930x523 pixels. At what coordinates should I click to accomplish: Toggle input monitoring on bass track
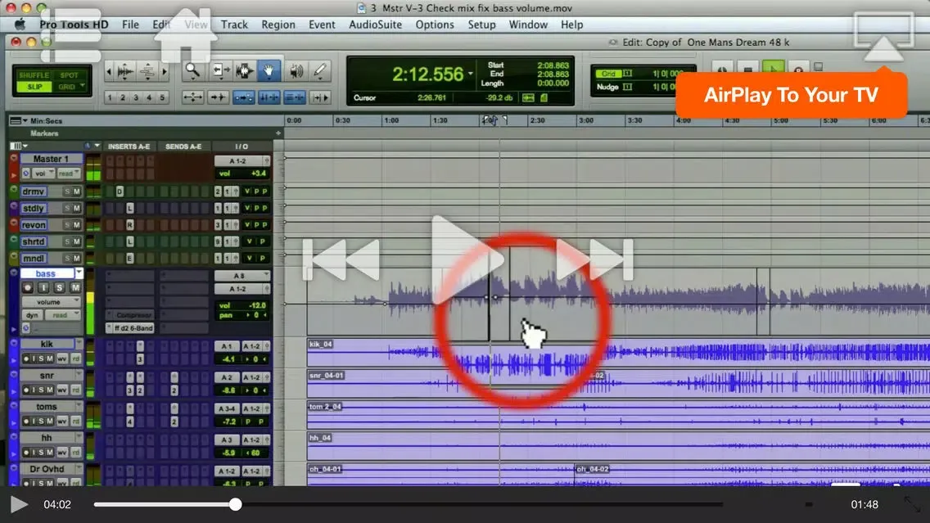pos(43,287)
